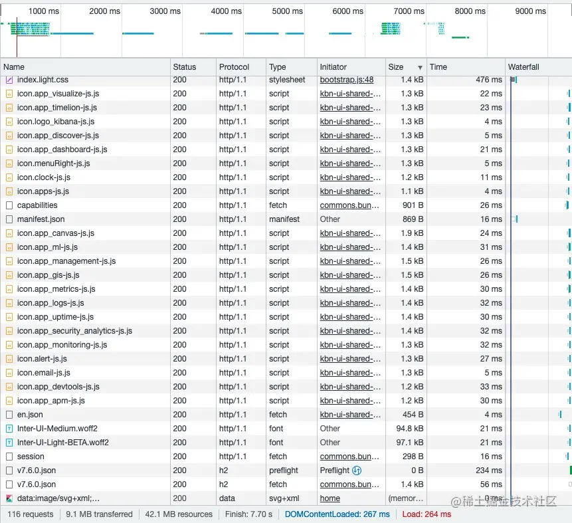Click waterfall bar for index.light.css
Image resolution: width=572 pixels, height=523 pixels.
click(514, 80)
